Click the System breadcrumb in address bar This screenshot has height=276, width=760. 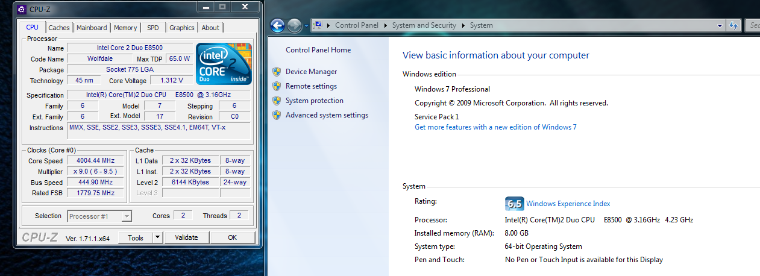482,25
